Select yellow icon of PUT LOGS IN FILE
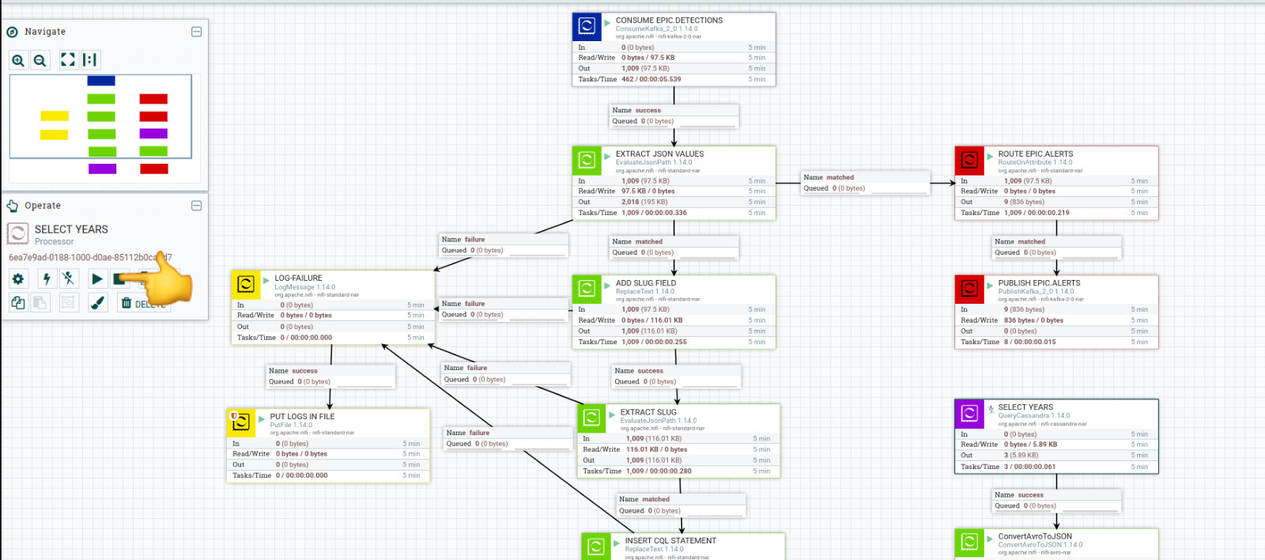This screenshot has width=1265, height=560. (x=241, y=422)
